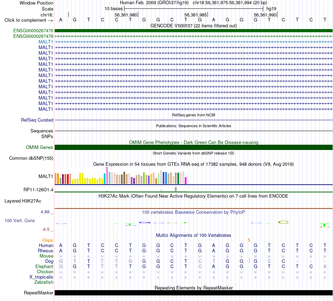Click the orange insertion bar in Dog row

point(249,261)
